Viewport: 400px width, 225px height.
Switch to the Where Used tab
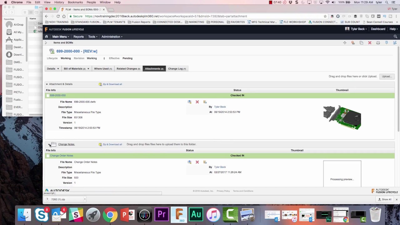point(103,69)
